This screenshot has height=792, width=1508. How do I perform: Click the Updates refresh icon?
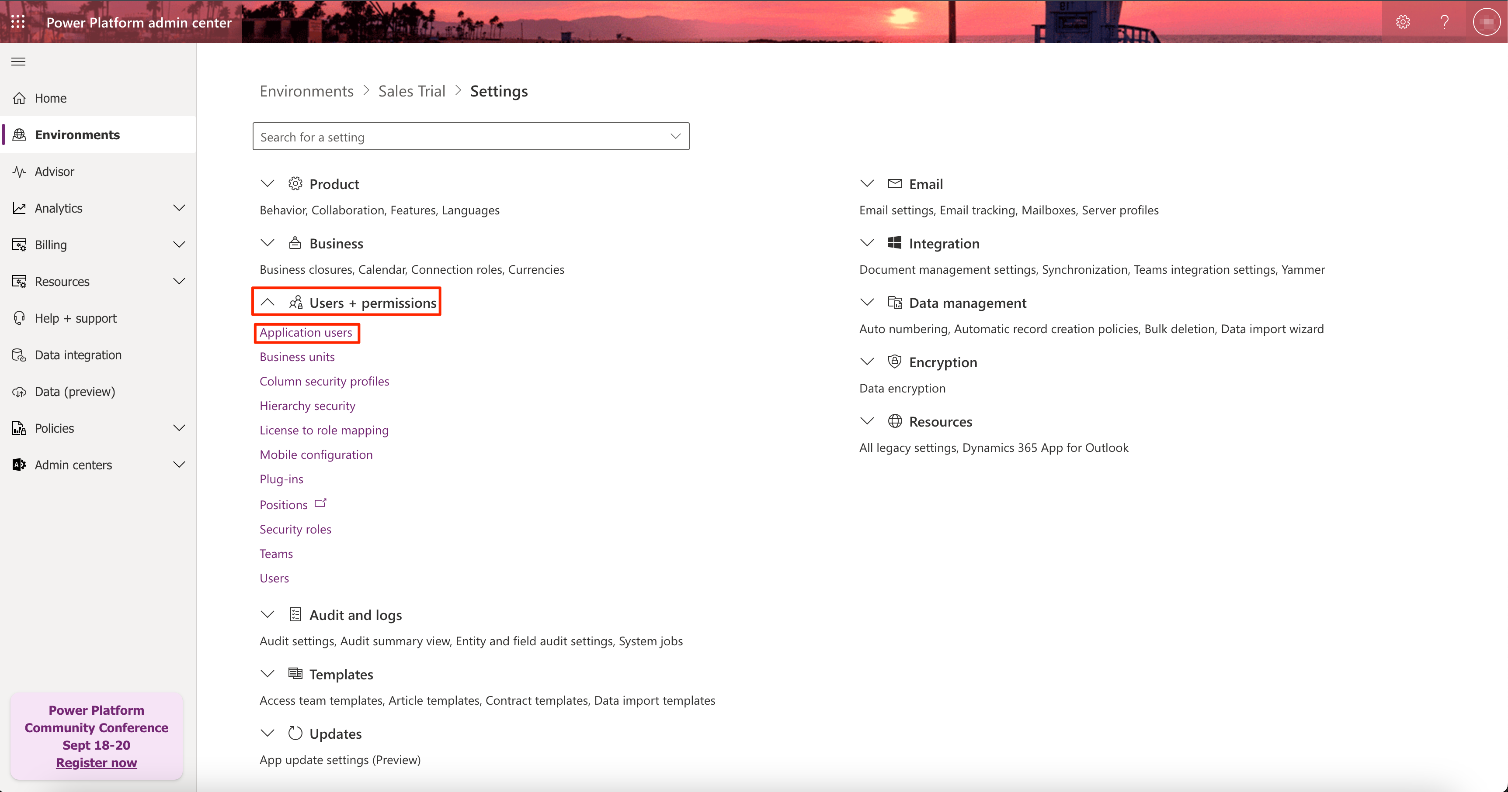click(295, 733)
